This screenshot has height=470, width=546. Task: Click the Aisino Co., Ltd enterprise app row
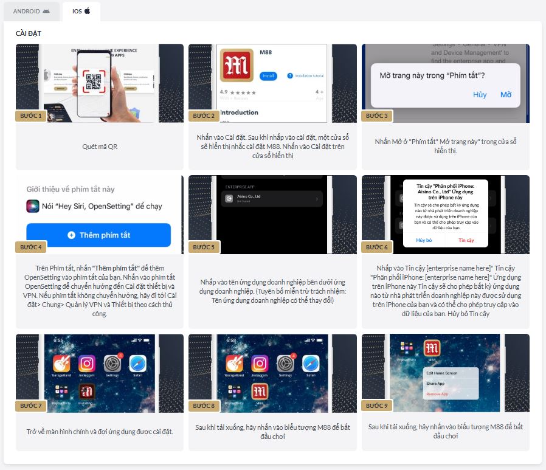[x=272, y=198]
